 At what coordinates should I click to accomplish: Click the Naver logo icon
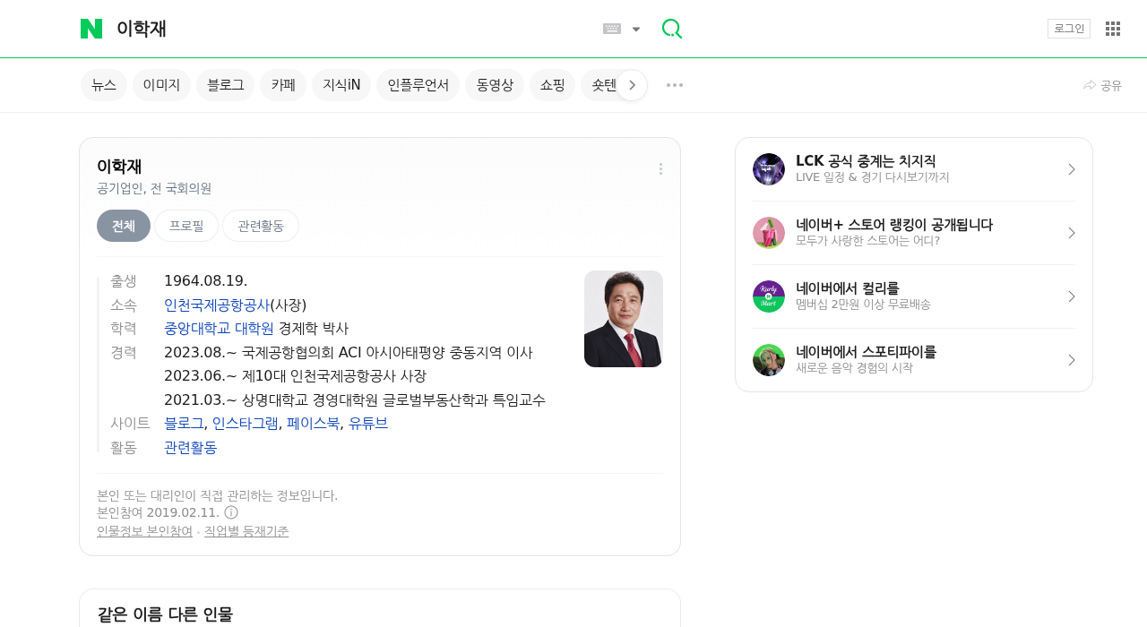pos(91,28)
